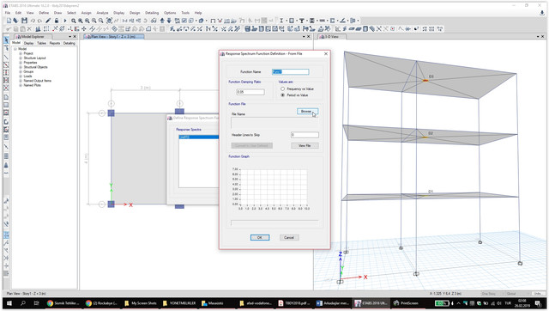Select Period vs Value radio button
The height and width of the screenshot is (311, 549).
point(282,95)
